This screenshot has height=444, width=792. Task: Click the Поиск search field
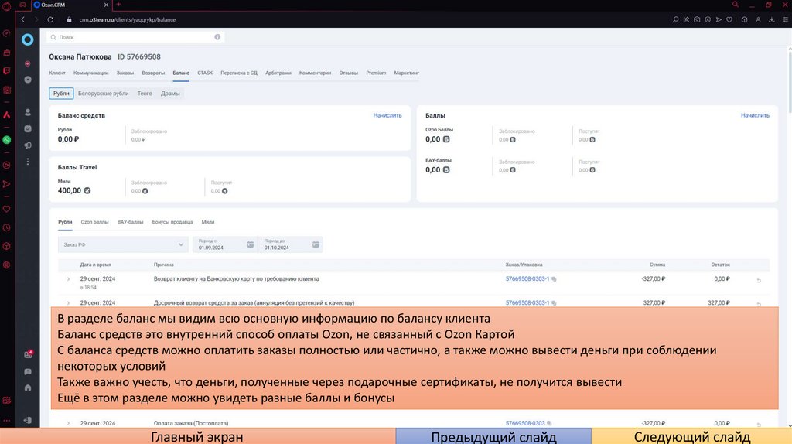[135, 37]
